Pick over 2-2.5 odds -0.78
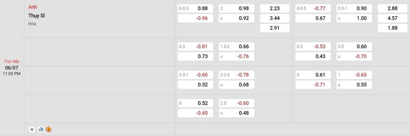 [x=236, y=75]
